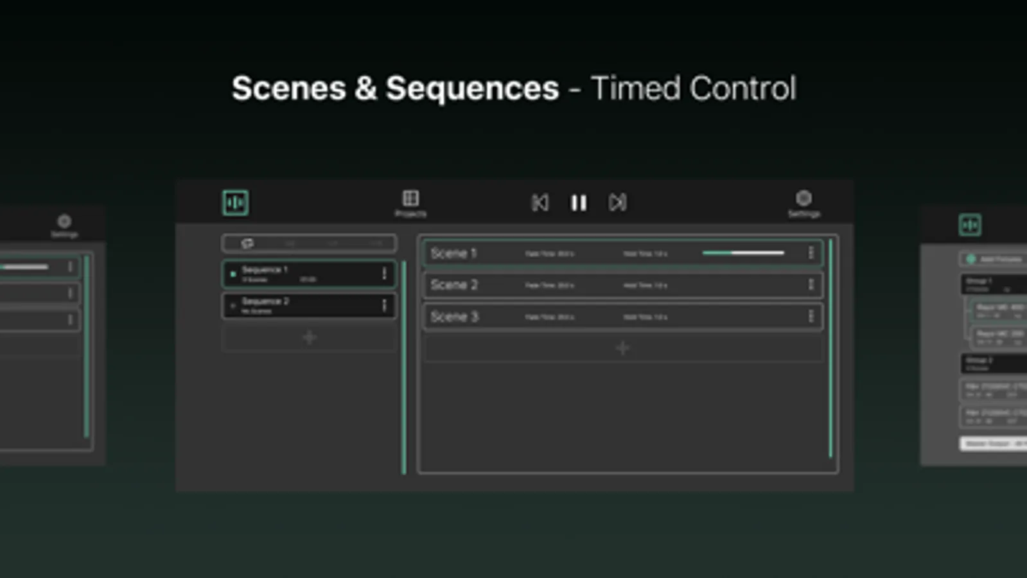Add a new sequence with plus

tap(309, 338)
